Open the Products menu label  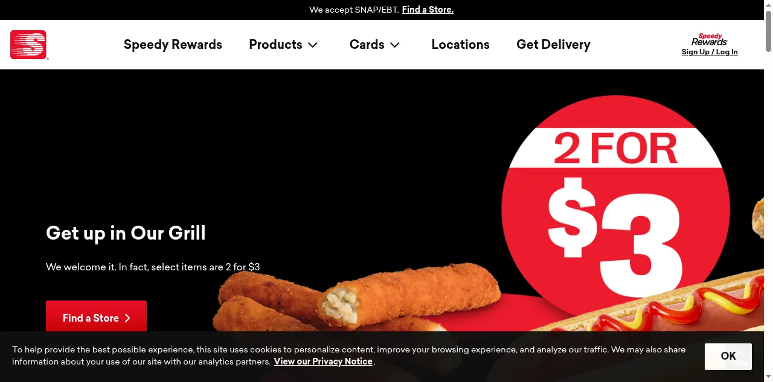click(275, 45)
